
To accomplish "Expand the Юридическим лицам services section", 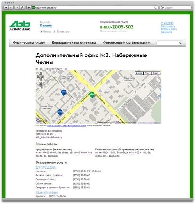I will tap(47, 192).
